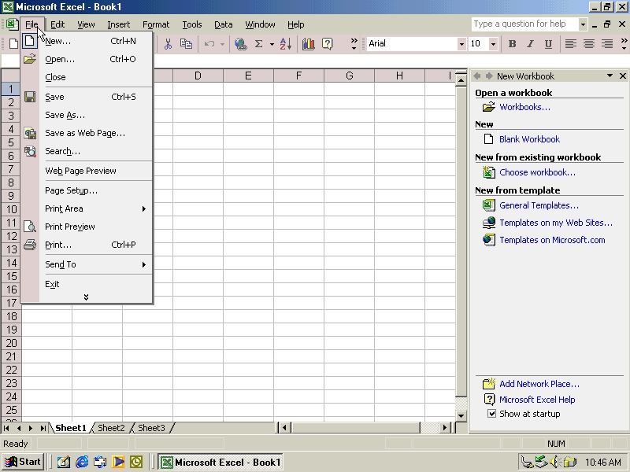Viewport: 630px width, 472px height.
Task: Click the Sort Ascending toolbar icon
Action: pos(285,44)
